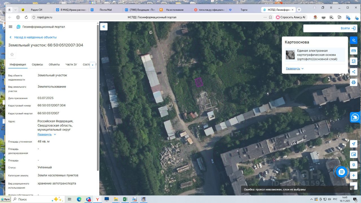Open the На исполнение browser tab

pos(175,10)
